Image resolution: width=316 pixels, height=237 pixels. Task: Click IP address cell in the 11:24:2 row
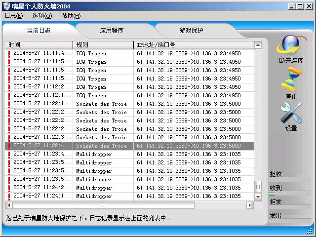[x=189, y=188]
